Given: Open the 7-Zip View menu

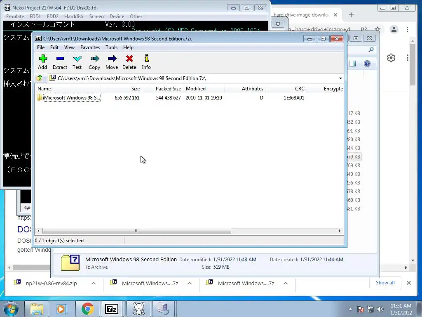Looking at the screenshot, I should (69, 47).
